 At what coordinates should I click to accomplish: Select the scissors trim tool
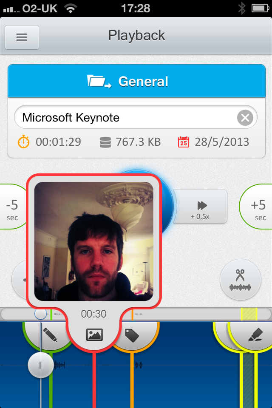241,280
